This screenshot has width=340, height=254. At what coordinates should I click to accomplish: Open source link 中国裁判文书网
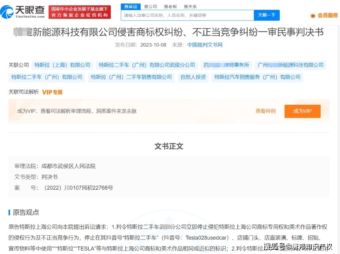(205, 45)
